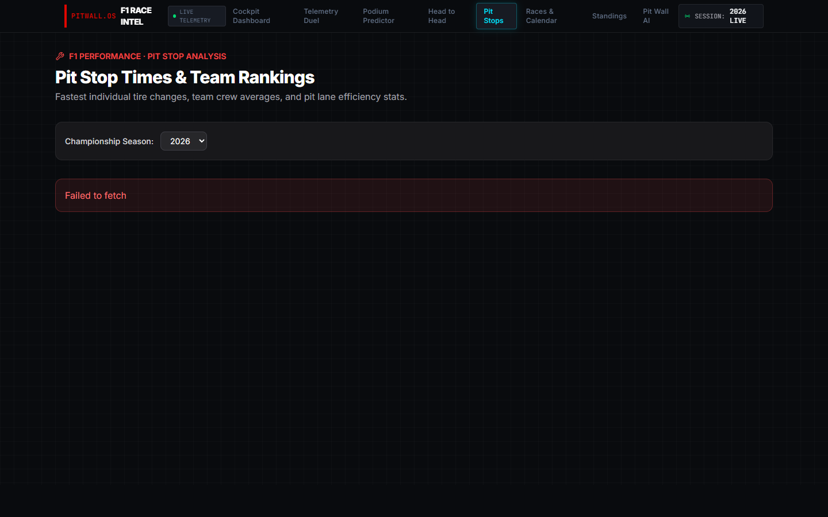
Task: Open Pit Wall AI
Action: tap(655, 16)
